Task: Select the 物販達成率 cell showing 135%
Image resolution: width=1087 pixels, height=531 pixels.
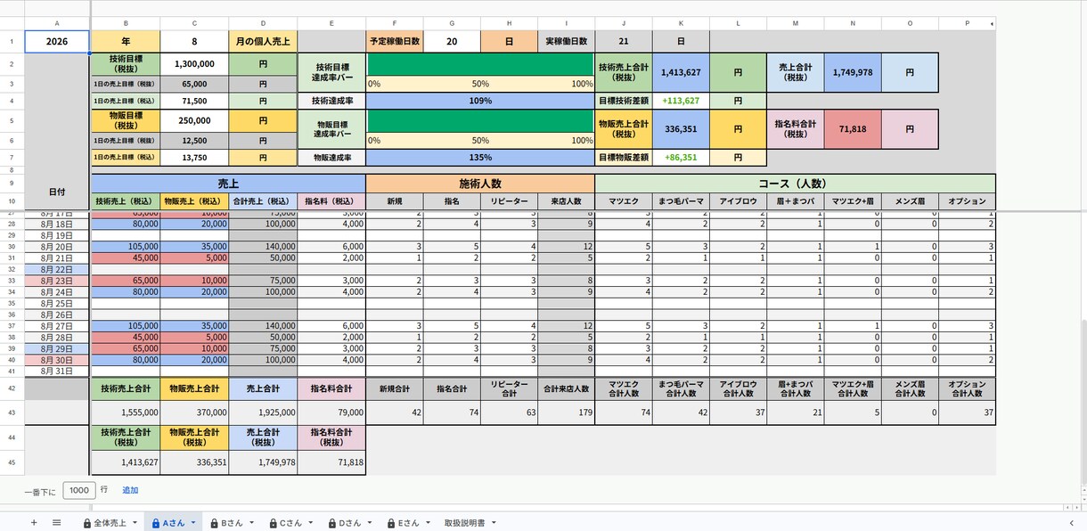Action: coord(480,157)
